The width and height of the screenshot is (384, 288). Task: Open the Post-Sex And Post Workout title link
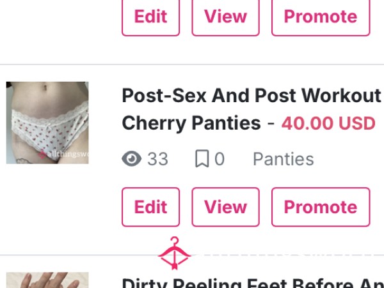coord(252,96)
